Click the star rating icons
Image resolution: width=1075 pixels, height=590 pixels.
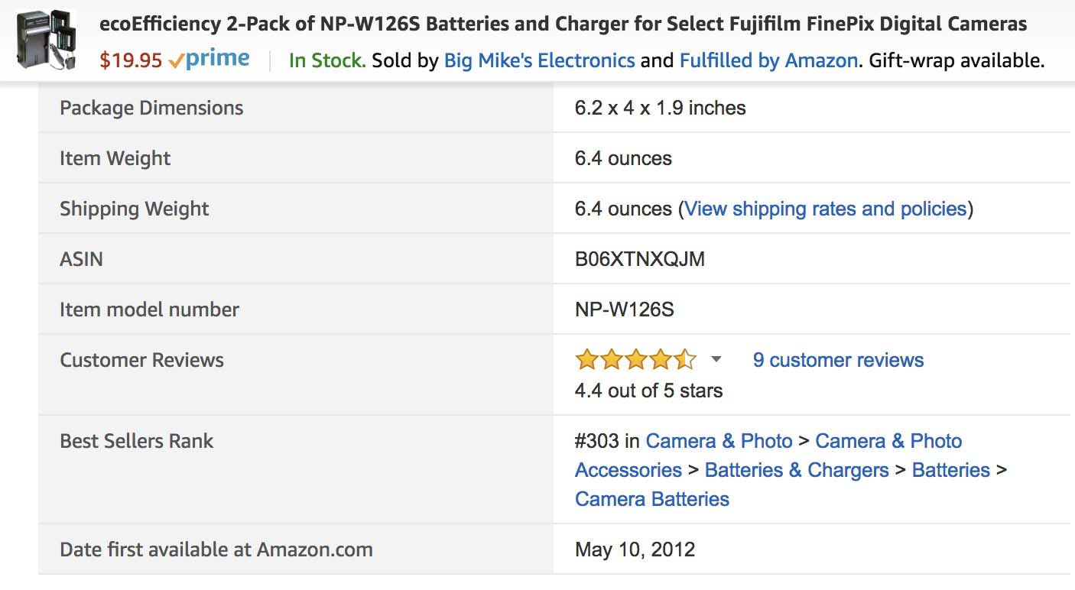pyautogui.click(x=636, y=359)
